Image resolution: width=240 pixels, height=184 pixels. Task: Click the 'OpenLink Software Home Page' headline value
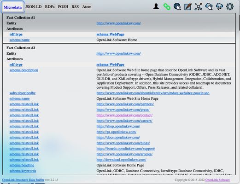click(x=120, y=165)
